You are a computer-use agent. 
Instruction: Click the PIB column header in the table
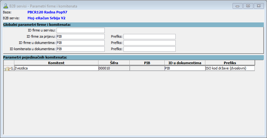147,63
